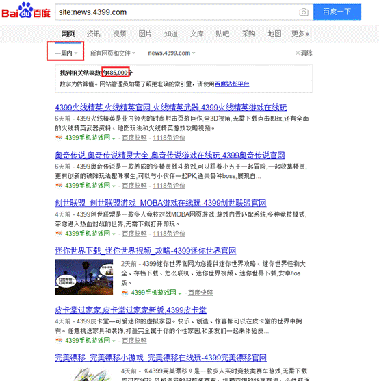Expand green arrow beside 皮卡堂 result source
The height and width of the screenshot is (381, 379).
pyautogui.click(x=114, y=341)
